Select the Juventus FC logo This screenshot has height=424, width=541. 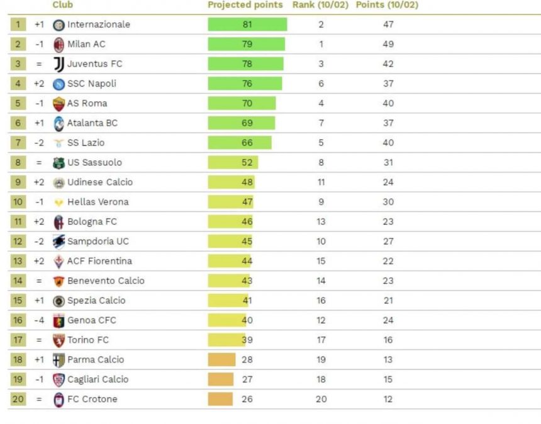pos(59,64)
